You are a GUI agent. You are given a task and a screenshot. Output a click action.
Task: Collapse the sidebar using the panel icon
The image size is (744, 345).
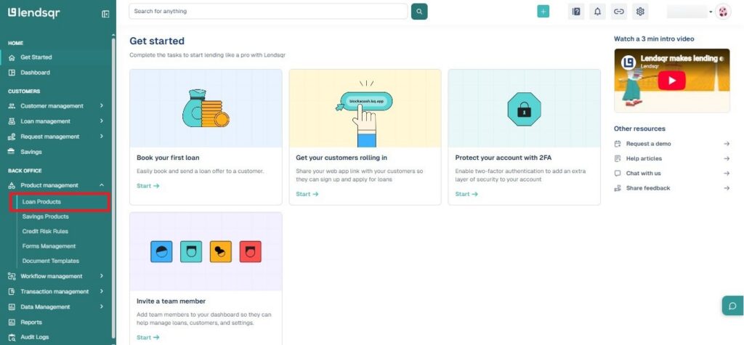click(x=105, y=15)
